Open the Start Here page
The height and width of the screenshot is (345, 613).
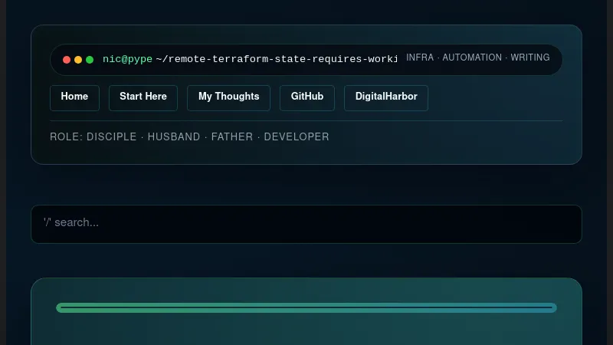click(143, 97)
